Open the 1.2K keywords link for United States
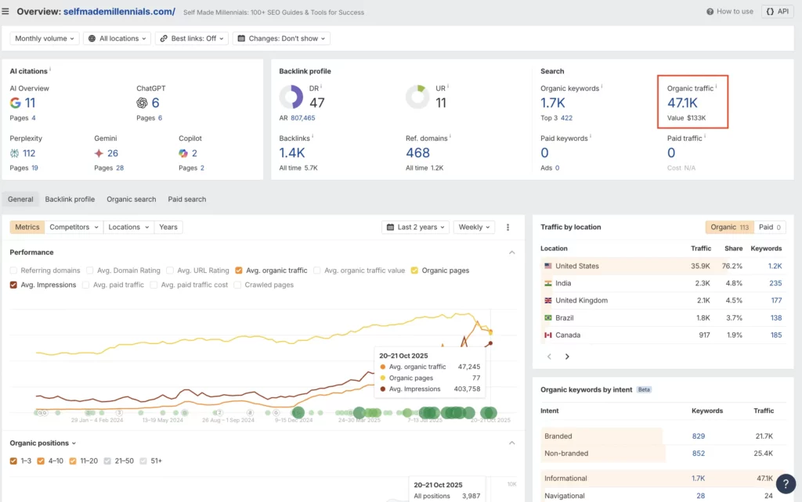Image resolution: width=802 pixels, height=502 pixels. coord(775,266)
